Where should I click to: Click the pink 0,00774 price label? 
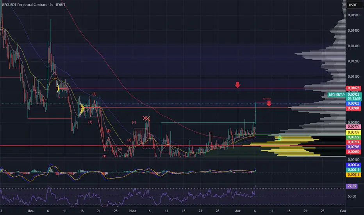[x=353, y=127]
